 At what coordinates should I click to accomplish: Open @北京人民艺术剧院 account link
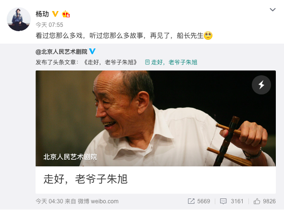pyautogui.click(x=62, y=52)
